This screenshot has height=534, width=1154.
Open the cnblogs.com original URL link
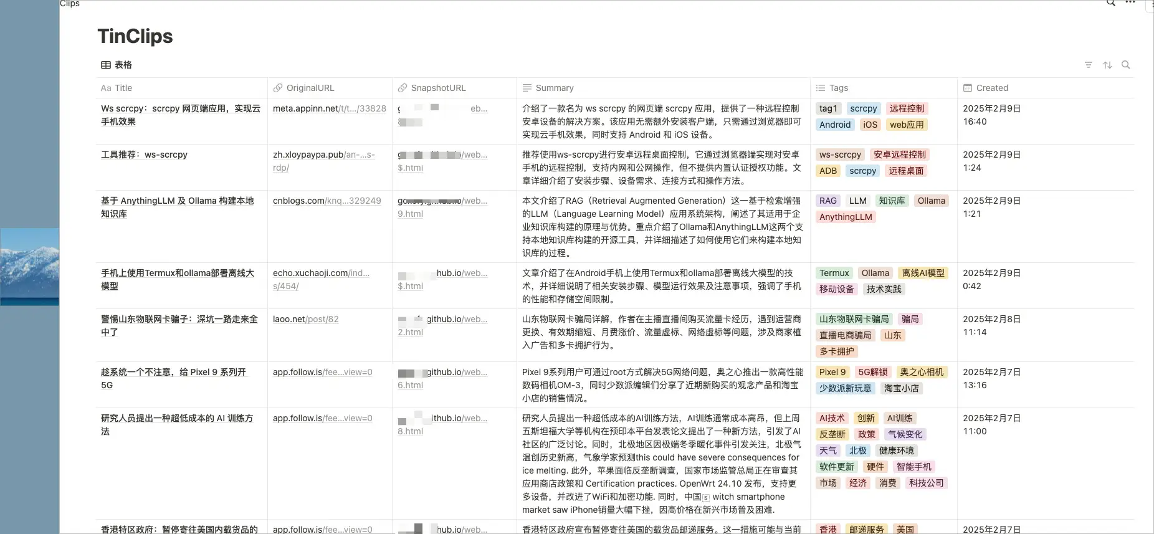[327, 201]
